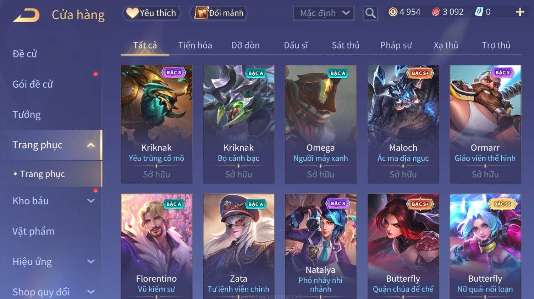Switch to the Pháp sư tab

click(x=396, y=45)
